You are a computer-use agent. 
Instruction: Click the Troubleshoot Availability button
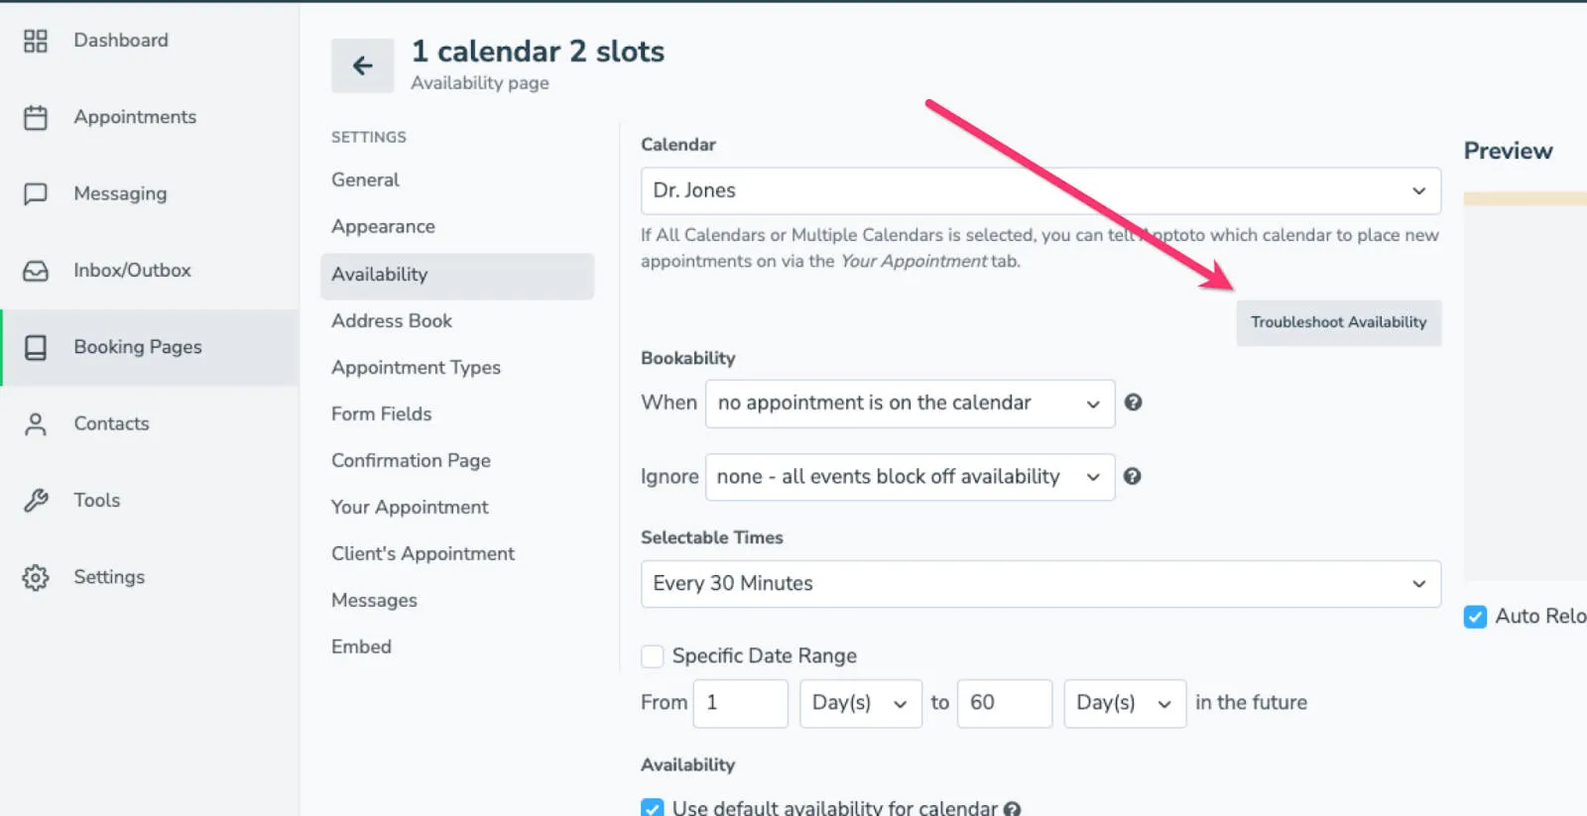tap(1338, 322)
